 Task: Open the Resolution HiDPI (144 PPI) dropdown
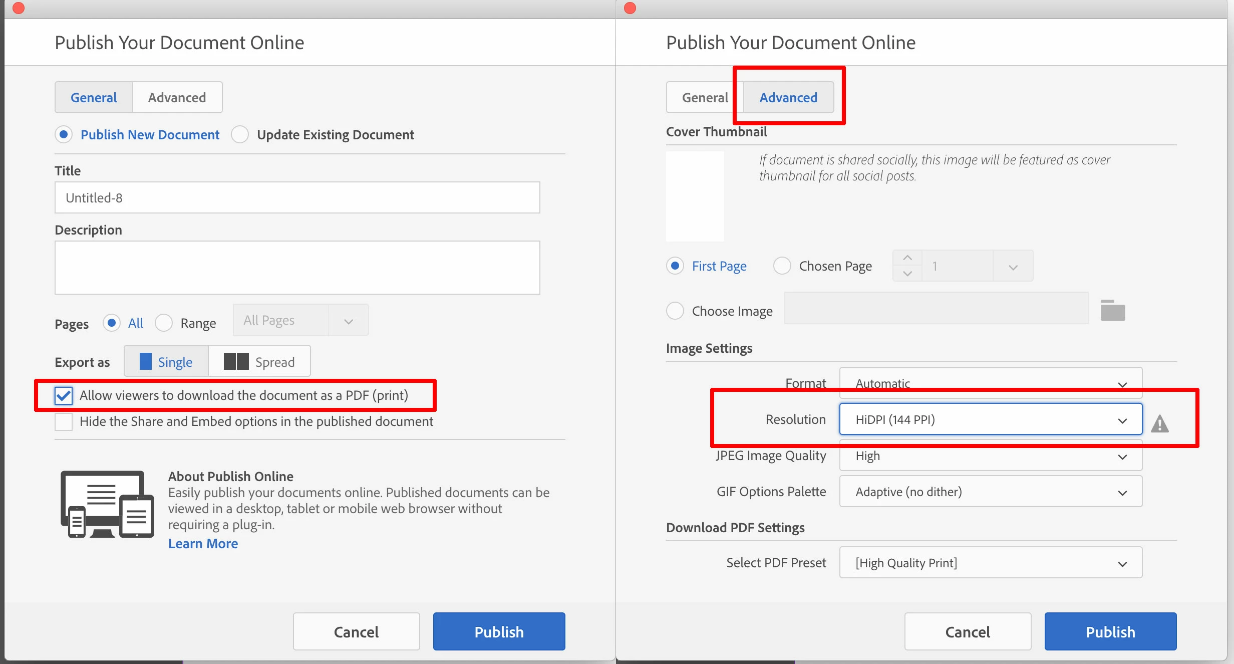click(x=991, y=419)
